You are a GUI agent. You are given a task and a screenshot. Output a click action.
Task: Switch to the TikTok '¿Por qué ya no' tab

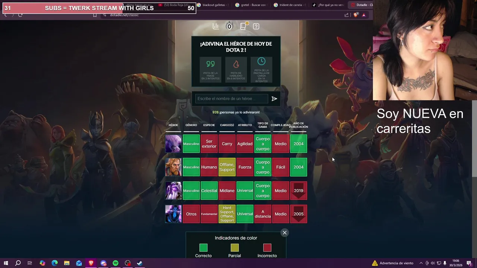click(328, 5)
